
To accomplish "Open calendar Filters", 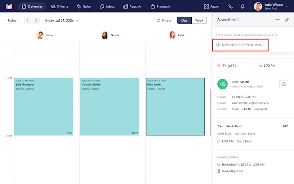I will [164, 20].
